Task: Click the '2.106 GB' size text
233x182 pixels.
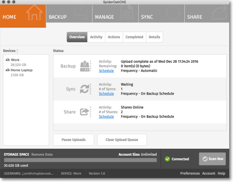Action: 17,75
